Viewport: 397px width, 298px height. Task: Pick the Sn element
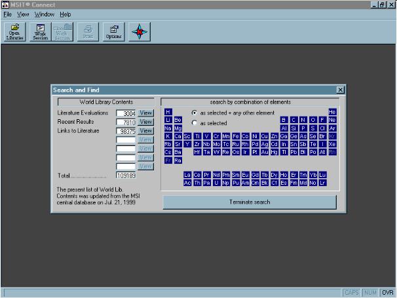(293, 144)
